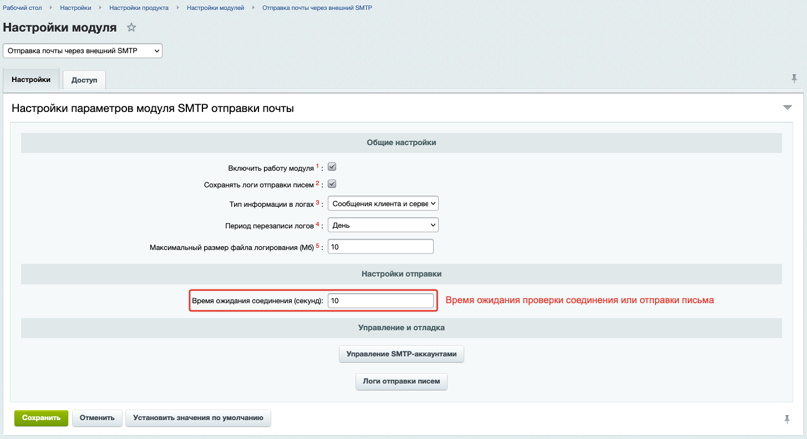The image size is (807, 439).
Task: Click the Сохранить button
Action: (41, 418)
